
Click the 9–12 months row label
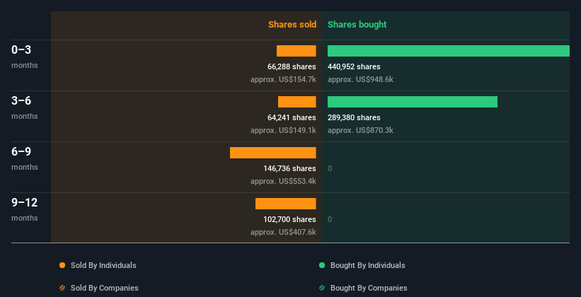pos(25,209)
